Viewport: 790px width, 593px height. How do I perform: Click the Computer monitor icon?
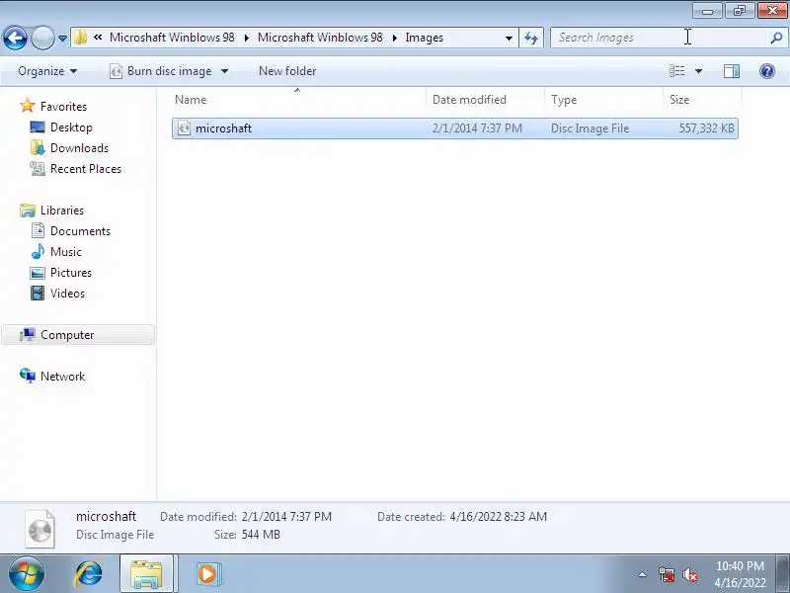coord(28,334)
